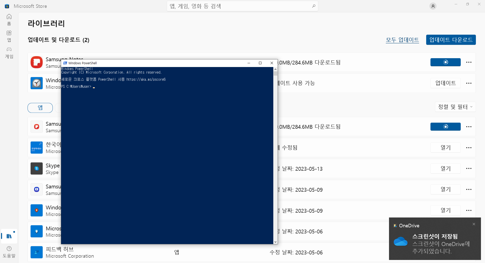Click the PowerShell command prompt line
This screenshot has width=485, height=263.
(78, 86)
